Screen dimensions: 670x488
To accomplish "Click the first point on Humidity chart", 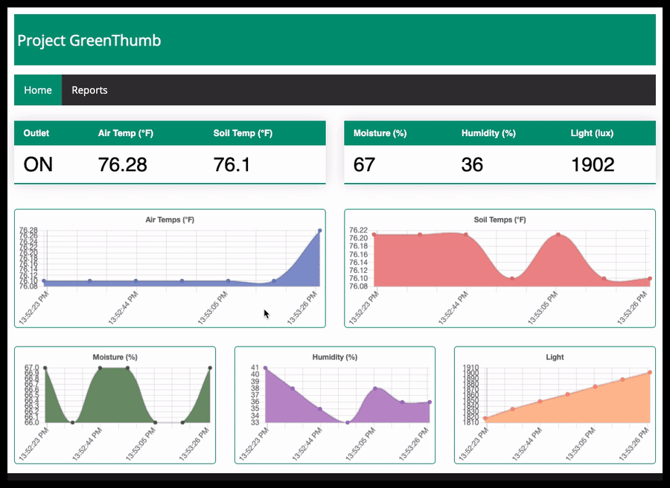I will pyautogui.click(x=265, y=367).
